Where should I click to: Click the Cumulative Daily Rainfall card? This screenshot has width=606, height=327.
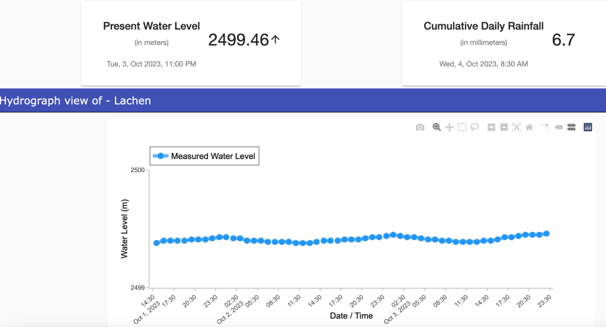coord(504,43)
